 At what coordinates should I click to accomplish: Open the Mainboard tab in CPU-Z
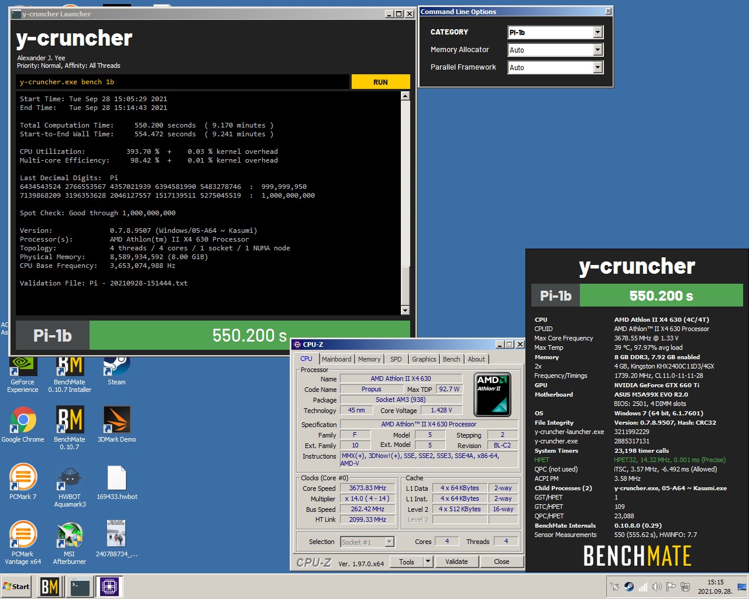pyautogui.click(x=336, y=359)
